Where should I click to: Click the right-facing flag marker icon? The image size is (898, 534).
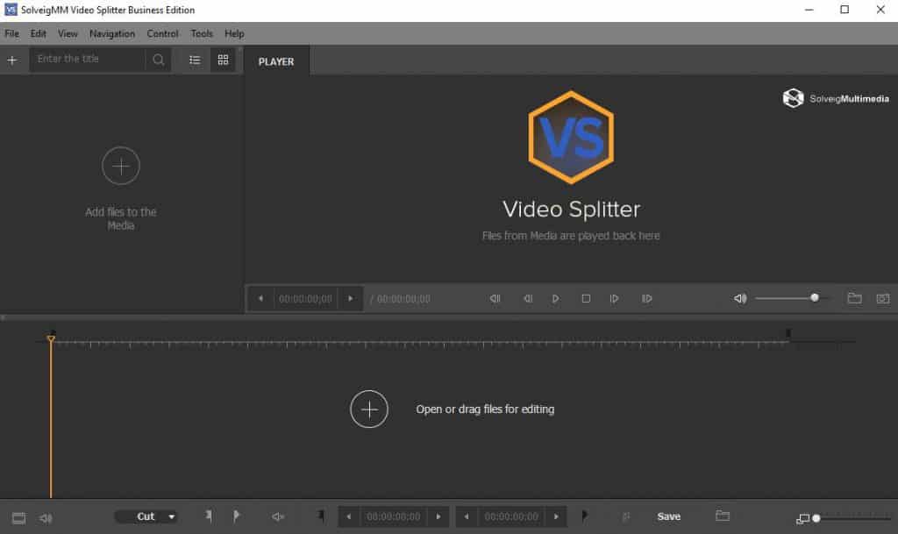(236, 516)
